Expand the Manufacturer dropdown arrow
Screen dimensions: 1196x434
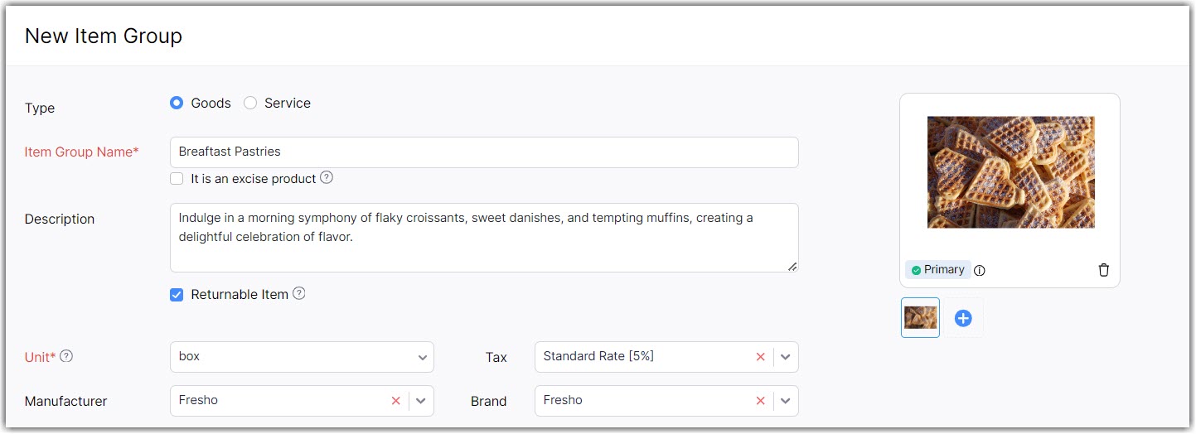[x=421, y=401]
